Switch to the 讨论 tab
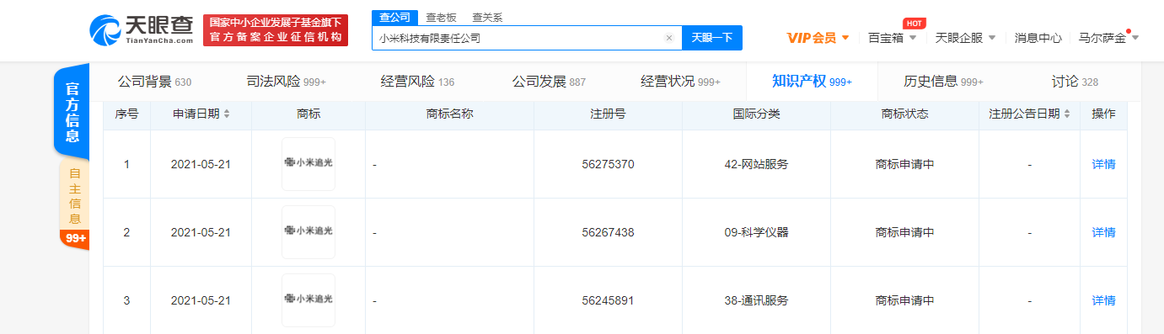The height and width of the screenshot is (334, 1164). click(1075, 82)
